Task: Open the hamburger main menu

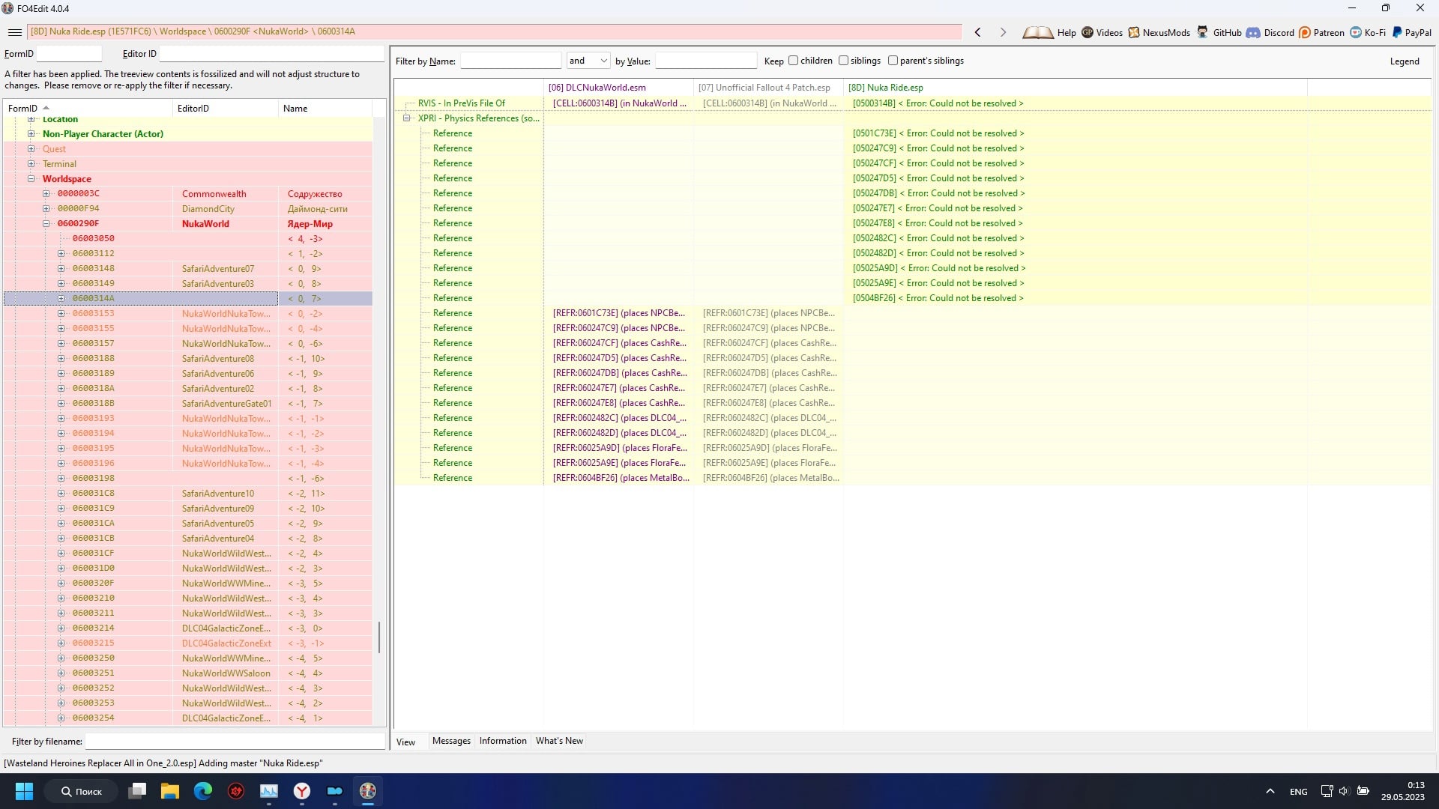Action: click(x=14, y=32)
